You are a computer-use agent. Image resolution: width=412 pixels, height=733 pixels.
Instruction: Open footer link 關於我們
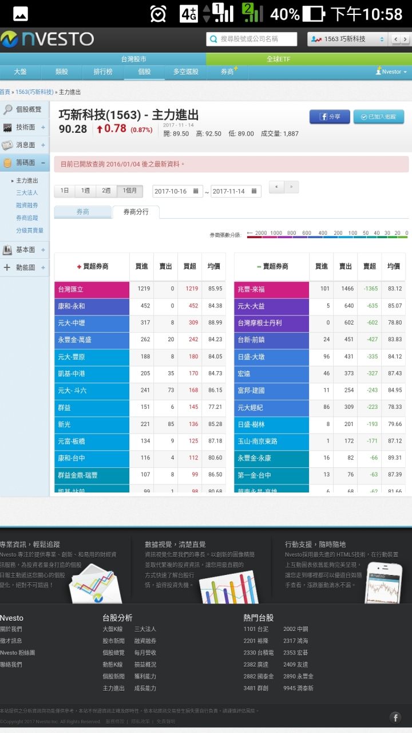tap(11, 629)
